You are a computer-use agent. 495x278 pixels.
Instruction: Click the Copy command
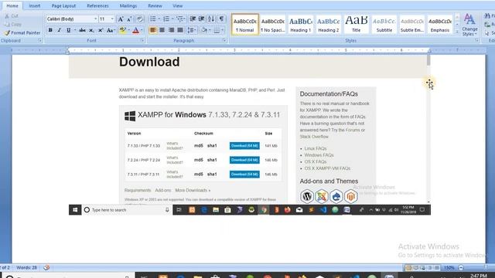coord(13,24)
